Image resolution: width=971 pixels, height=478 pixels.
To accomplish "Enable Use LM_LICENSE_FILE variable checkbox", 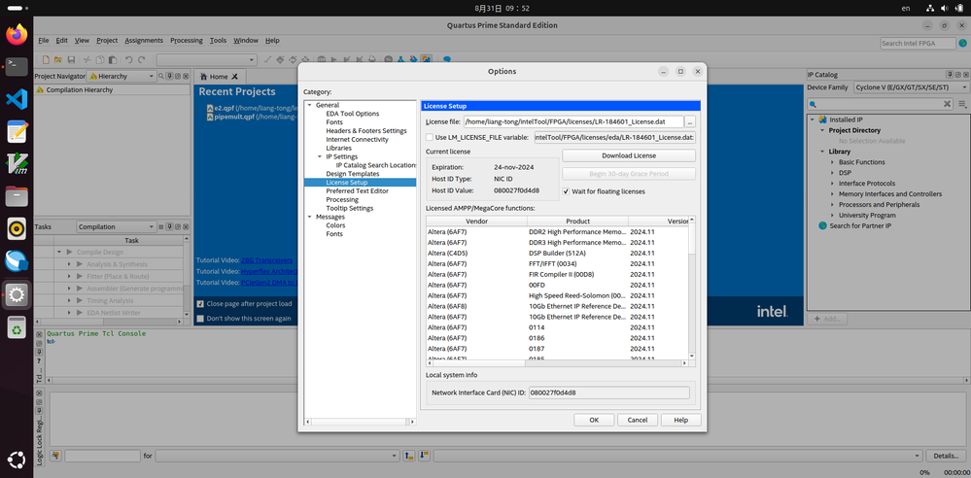I will (430, 137).
